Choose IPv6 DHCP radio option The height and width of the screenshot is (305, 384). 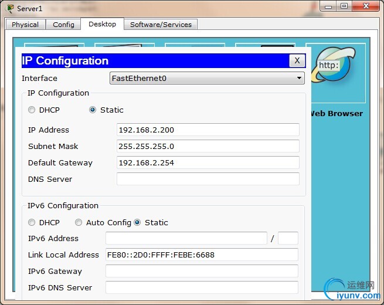point(32,222)
